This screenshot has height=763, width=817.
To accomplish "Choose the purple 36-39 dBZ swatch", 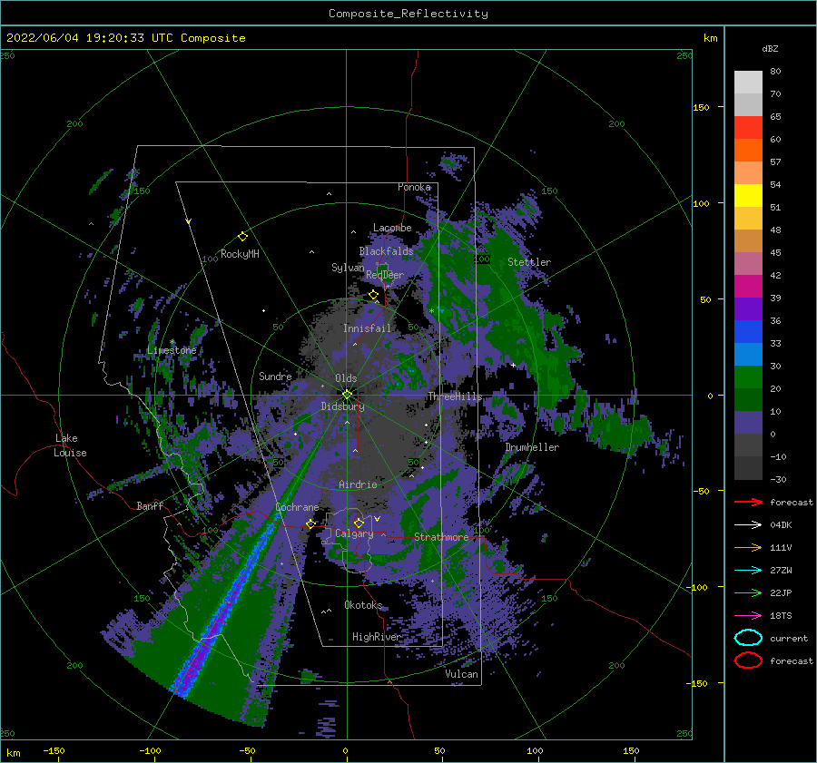I will pos(748,309).
